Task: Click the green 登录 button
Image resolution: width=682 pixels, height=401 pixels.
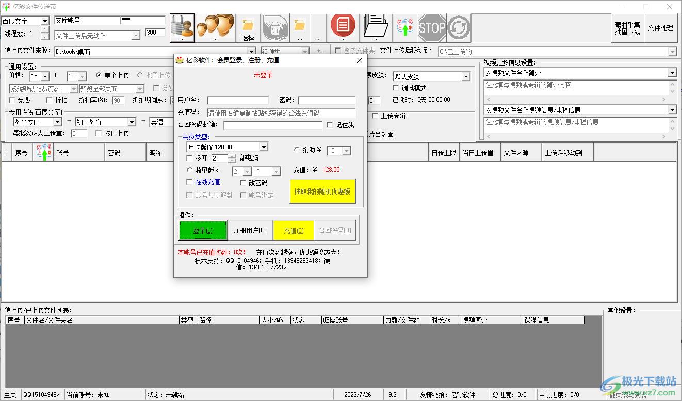Action: pyautogui.click(x=203, y=231)
